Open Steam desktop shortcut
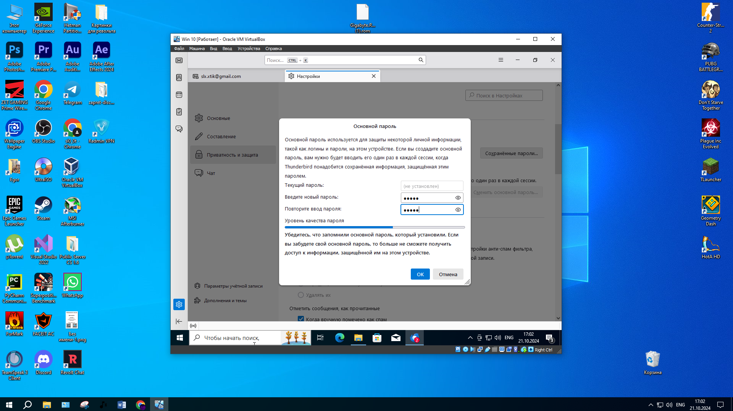The height and width of the screenshot is (411, 733). (x=43, y=209)
